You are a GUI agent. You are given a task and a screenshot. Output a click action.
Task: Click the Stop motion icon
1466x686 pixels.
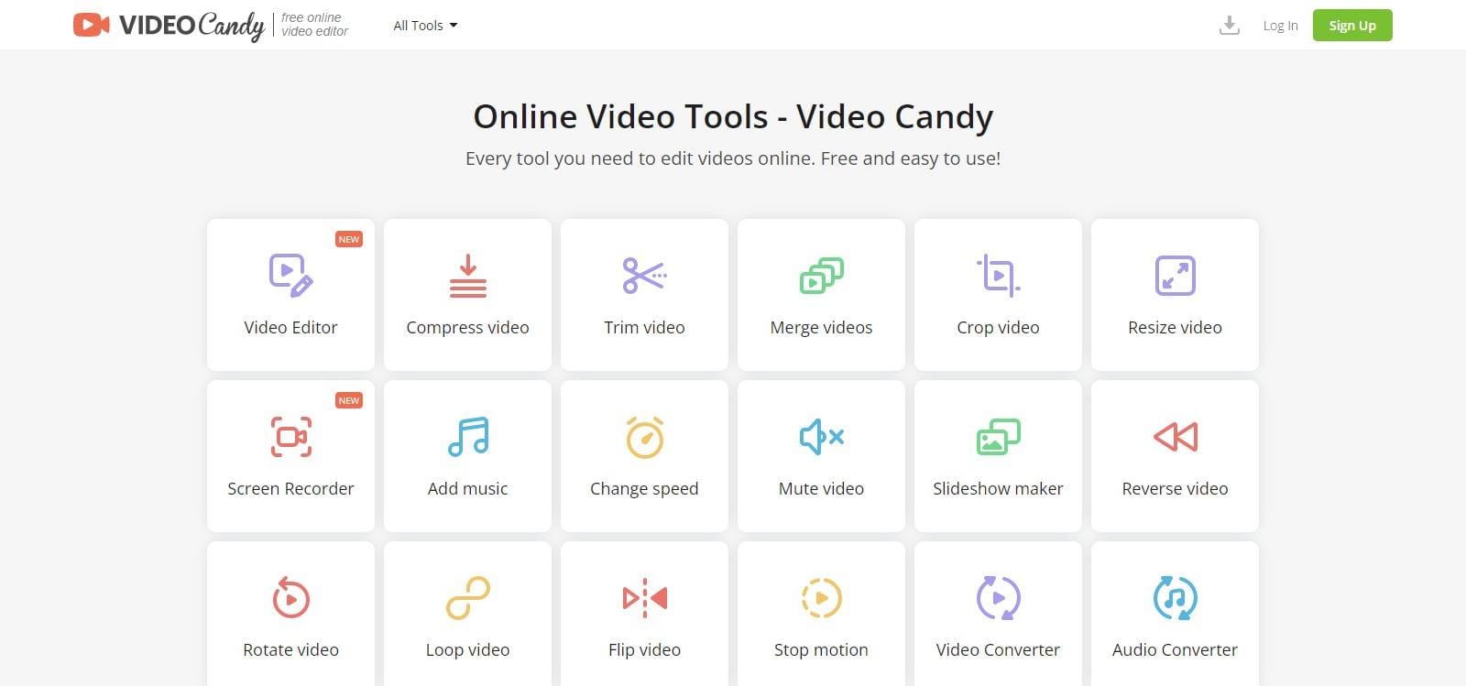click(x=821, y=598)
